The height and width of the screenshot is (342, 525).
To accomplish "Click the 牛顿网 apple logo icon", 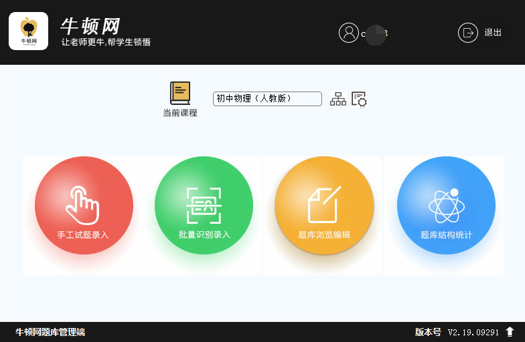I will [x=28, y=31].
